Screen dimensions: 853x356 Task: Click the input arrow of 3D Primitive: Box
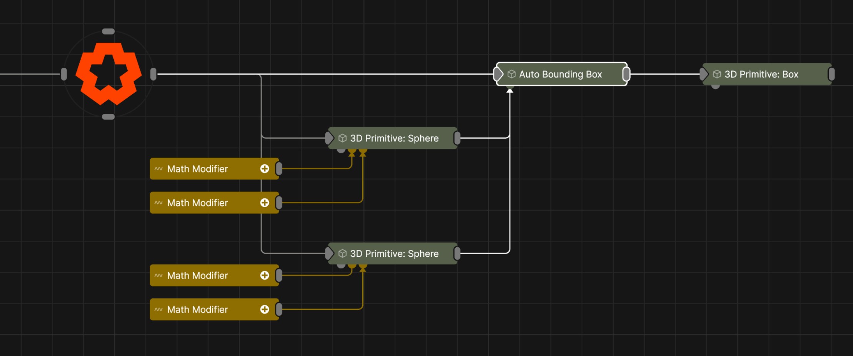[703, 74]
